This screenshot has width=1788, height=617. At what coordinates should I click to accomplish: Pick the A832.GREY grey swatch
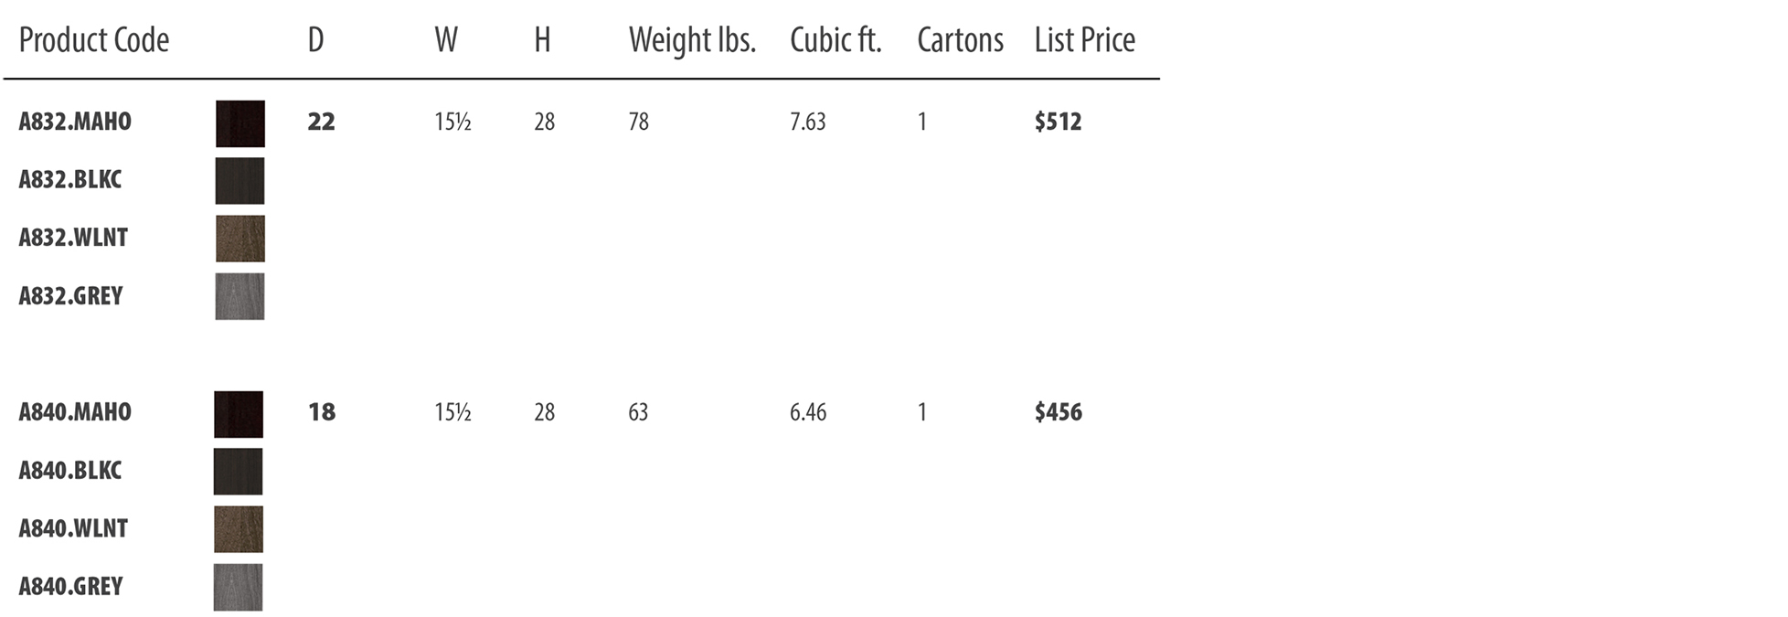coord(240,296)
